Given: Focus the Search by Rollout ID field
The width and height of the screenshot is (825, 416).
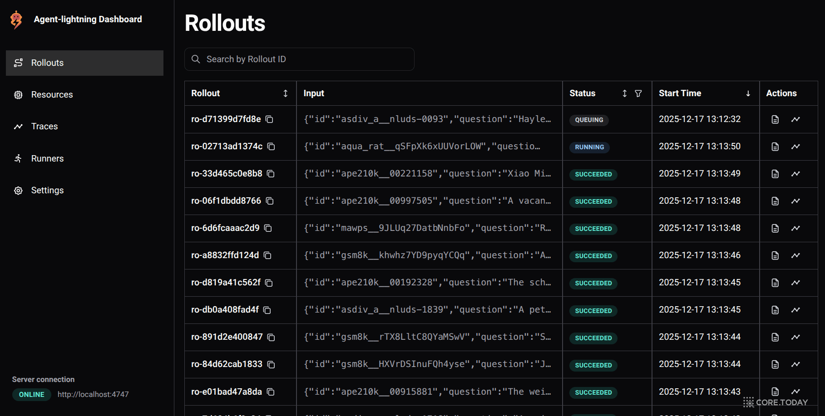Looking at the screenshot, I should pos(300,59).
